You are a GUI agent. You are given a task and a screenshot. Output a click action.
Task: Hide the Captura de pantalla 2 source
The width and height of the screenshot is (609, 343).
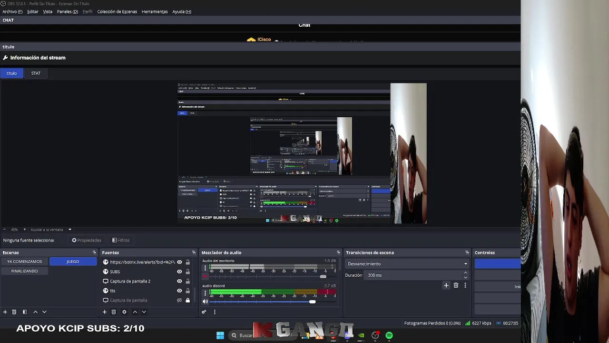(x=179, y=281)
